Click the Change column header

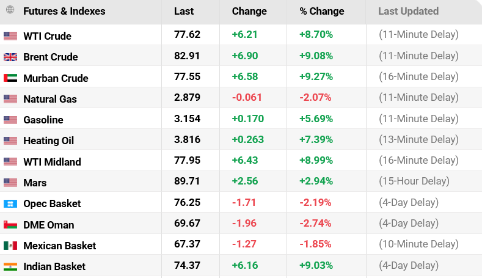coord(249,12)
